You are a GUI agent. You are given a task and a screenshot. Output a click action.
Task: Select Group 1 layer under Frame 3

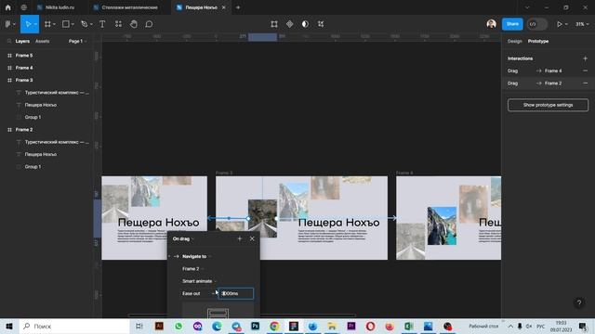pos(33,118)
